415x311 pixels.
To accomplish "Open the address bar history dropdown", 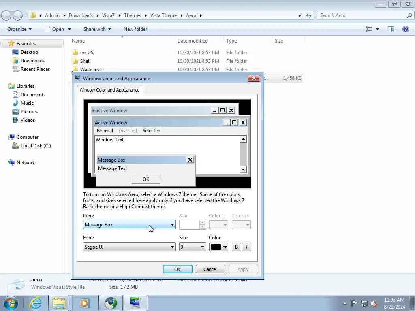I will click(299, 15).
